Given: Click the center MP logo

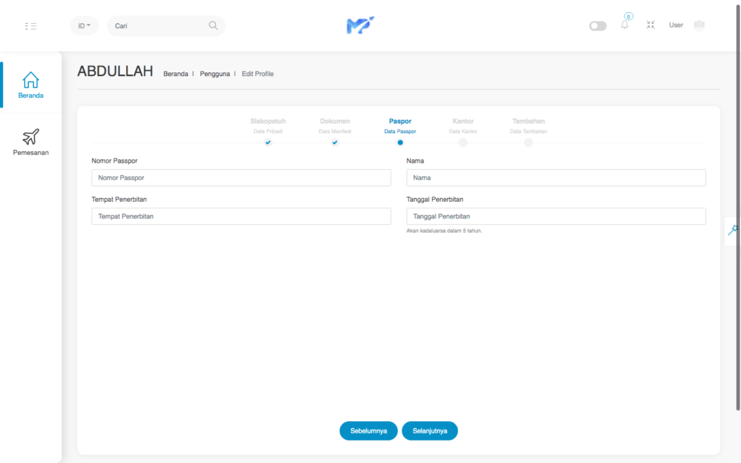Looking at the screenshot, I should tap(360, 25).
